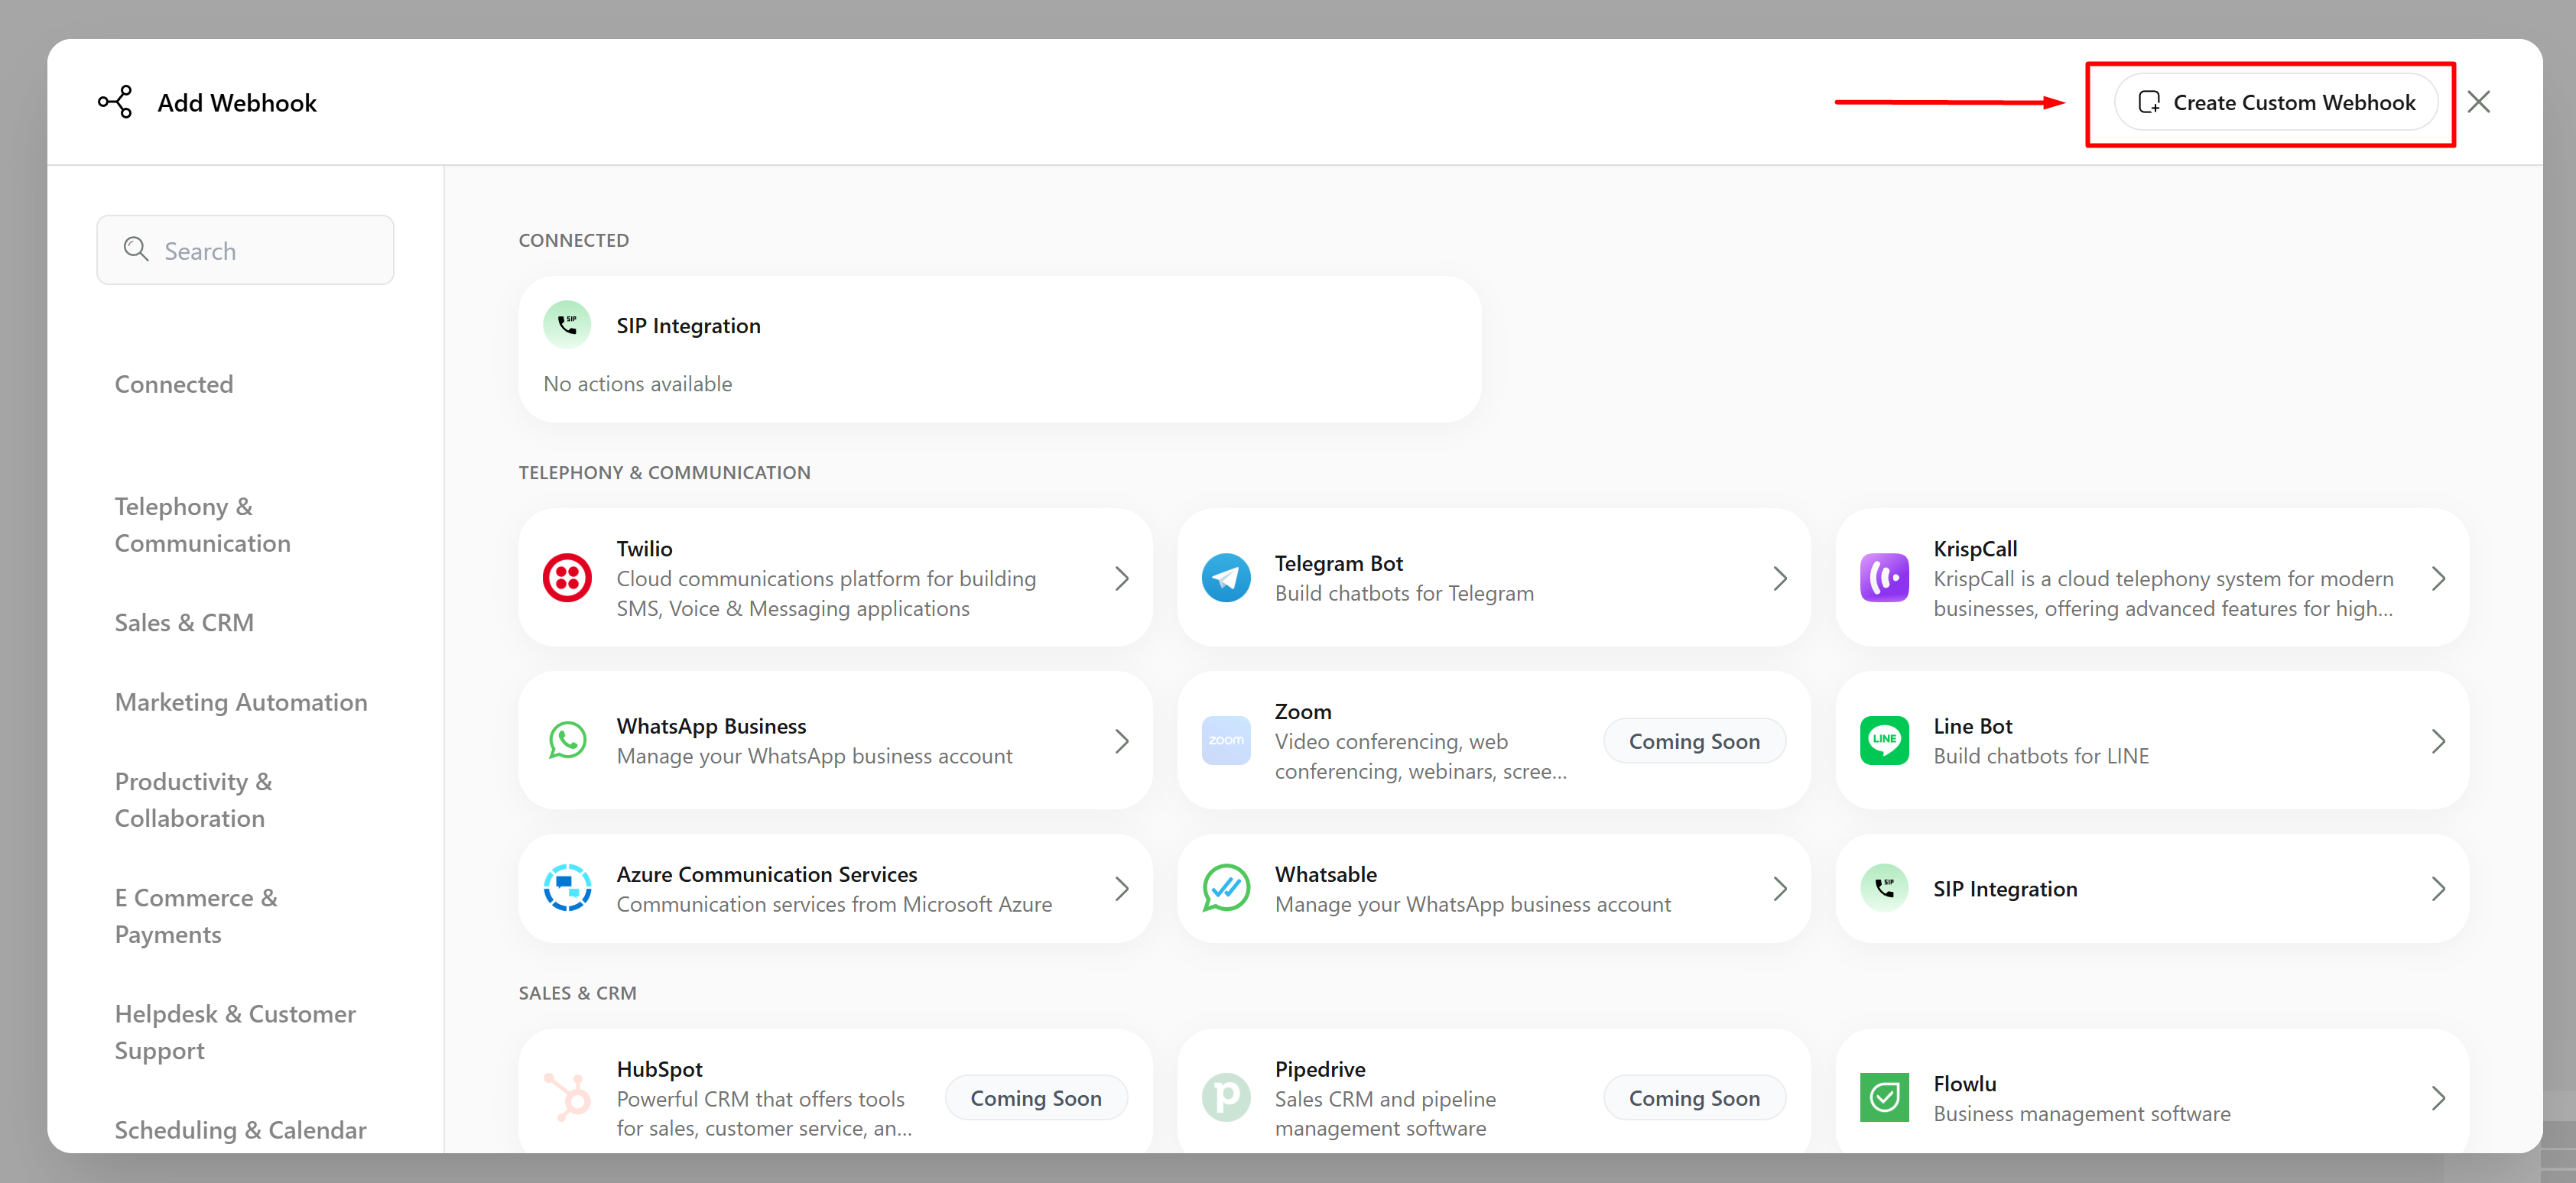Expand the Twilio integration via its chevron
This screenshot has width=2576, height=1183.
[1122, 578]
